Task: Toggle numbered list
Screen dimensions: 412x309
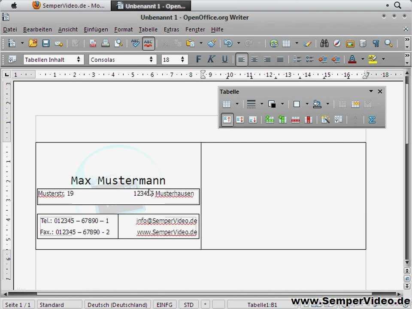Action: 297,59
